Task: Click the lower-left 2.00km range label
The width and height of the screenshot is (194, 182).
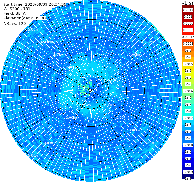Action: tap(72, 118)
